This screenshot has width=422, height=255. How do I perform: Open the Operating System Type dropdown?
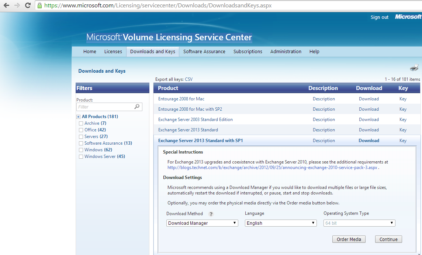tap(359, 223)
